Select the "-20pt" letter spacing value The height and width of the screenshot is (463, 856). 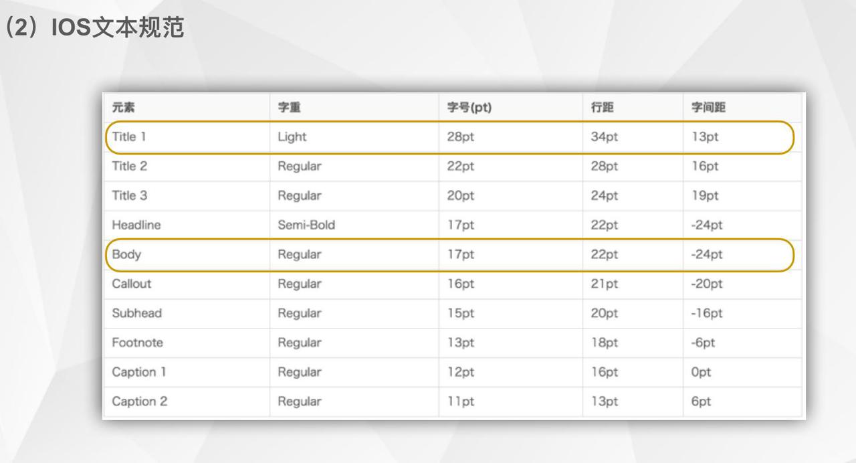708,284
